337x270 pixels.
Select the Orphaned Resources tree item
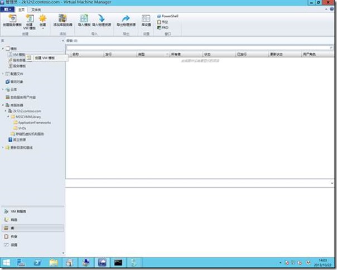pyautogui.click(x=17, y=139)
